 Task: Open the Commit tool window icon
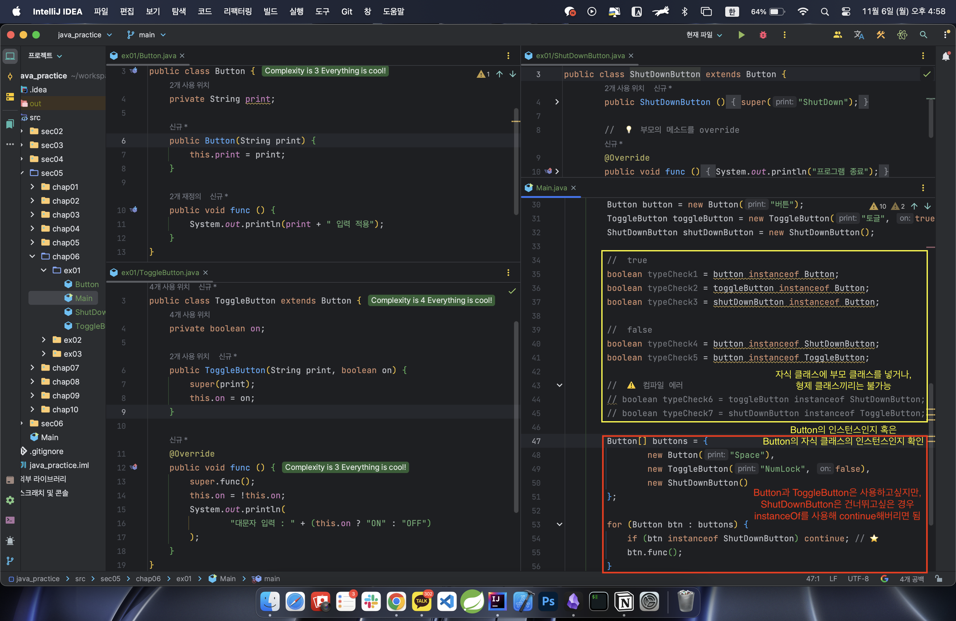[x=10, y=76]
